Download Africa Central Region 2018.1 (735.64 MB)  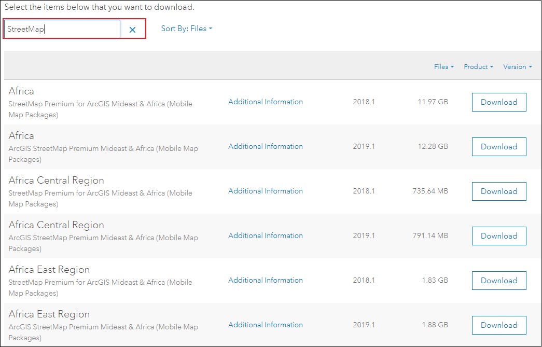tap(499, 191)
